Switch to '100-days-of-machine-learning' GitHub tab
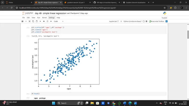189x106 pixels. 107,2
